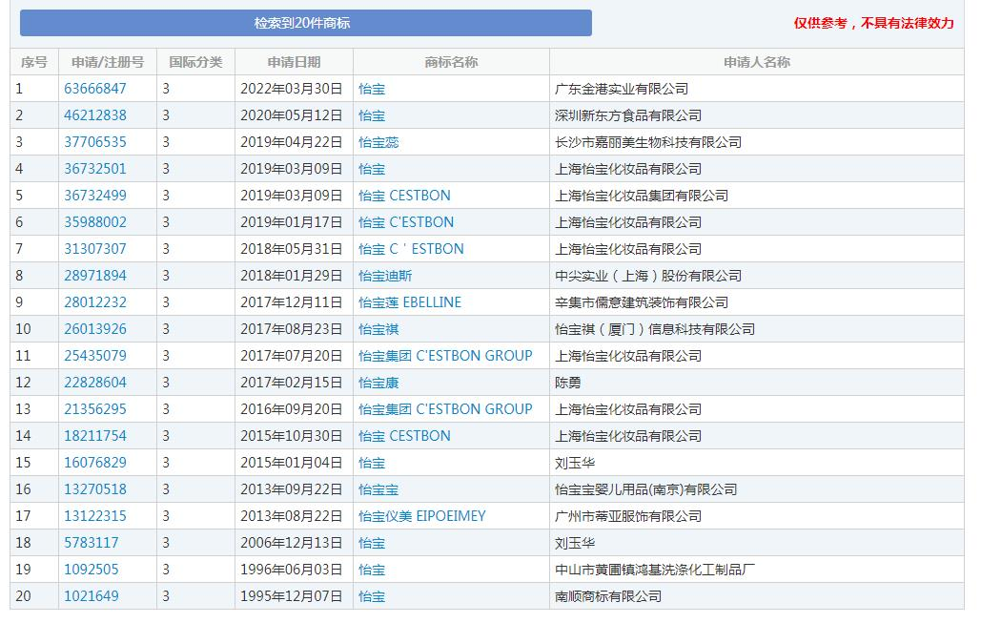The width and height of the screenshot is (981, 623).
Task: Open trademark 怡宝 CESTBON in row 14
Action: click(404, 436)
